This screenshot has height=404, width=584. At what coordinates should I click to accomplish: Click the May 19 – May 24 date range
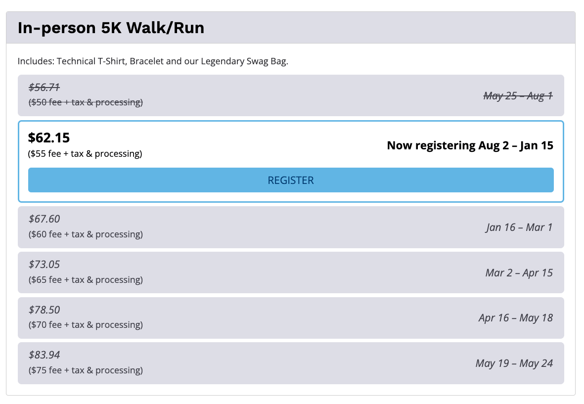514,363
